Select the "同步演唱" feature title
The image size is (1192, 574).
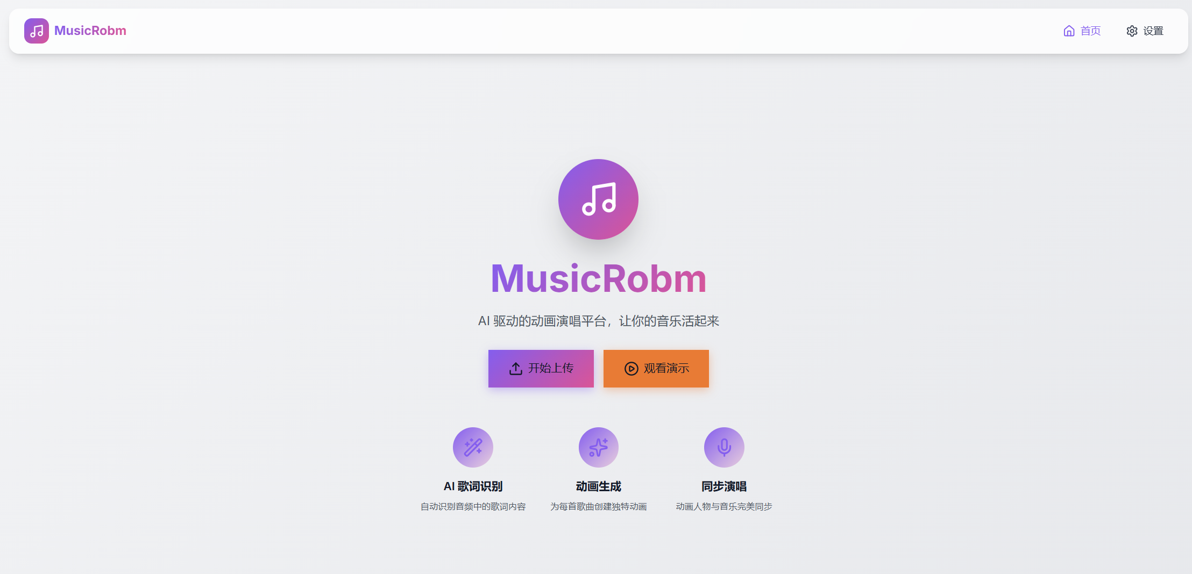(724, 486)
